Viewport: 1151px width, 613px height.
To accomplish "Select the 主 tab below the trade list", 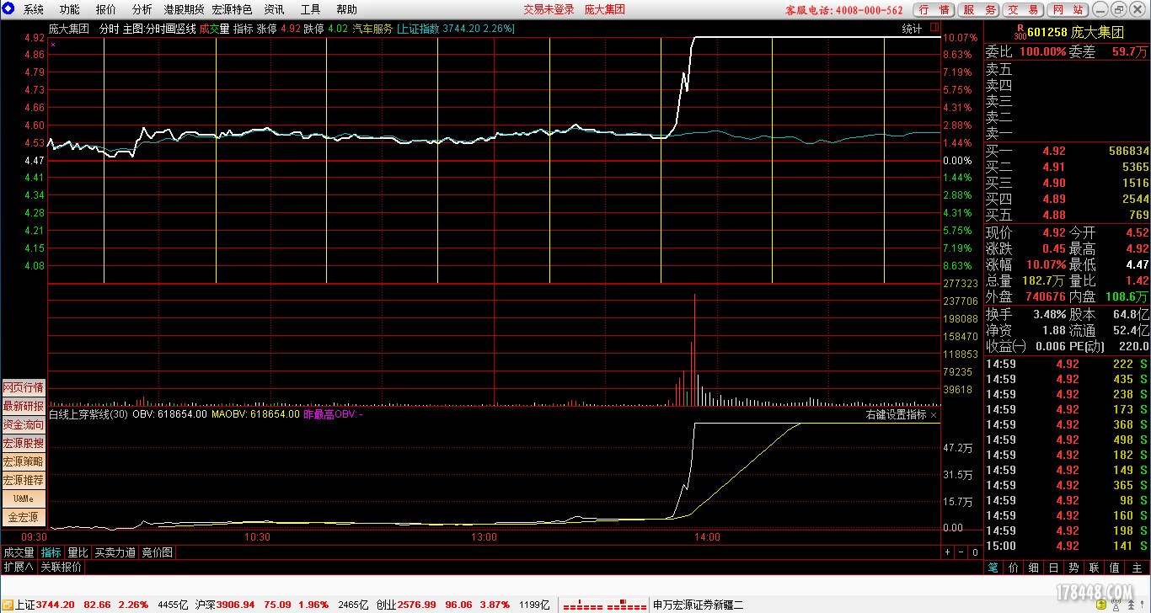I will tap(1135, 568).
